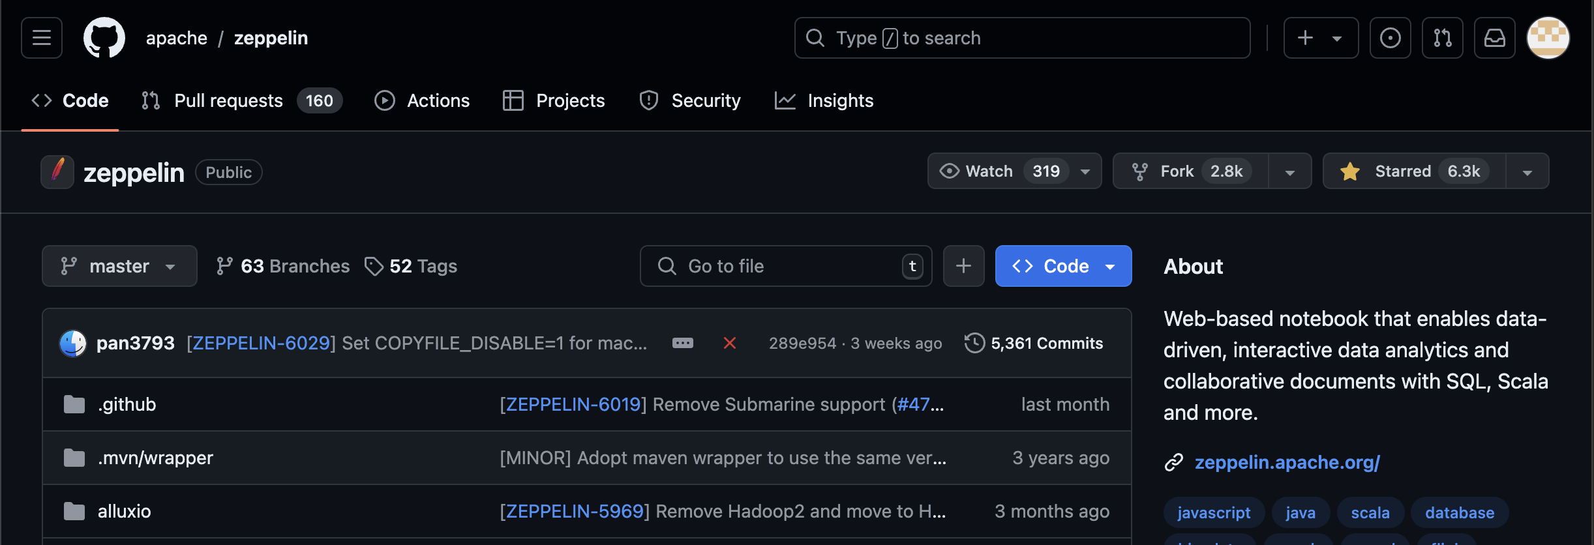The height and width of the screenshot is (545, 1594).
Task: Open ZEPPELIN-6019 link in .github row
Action: [573, 404]
